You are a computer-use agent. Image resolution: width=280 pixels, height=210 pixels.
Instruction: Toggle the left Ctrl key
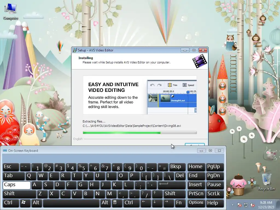pyautogui.click(x=11, y=203)
